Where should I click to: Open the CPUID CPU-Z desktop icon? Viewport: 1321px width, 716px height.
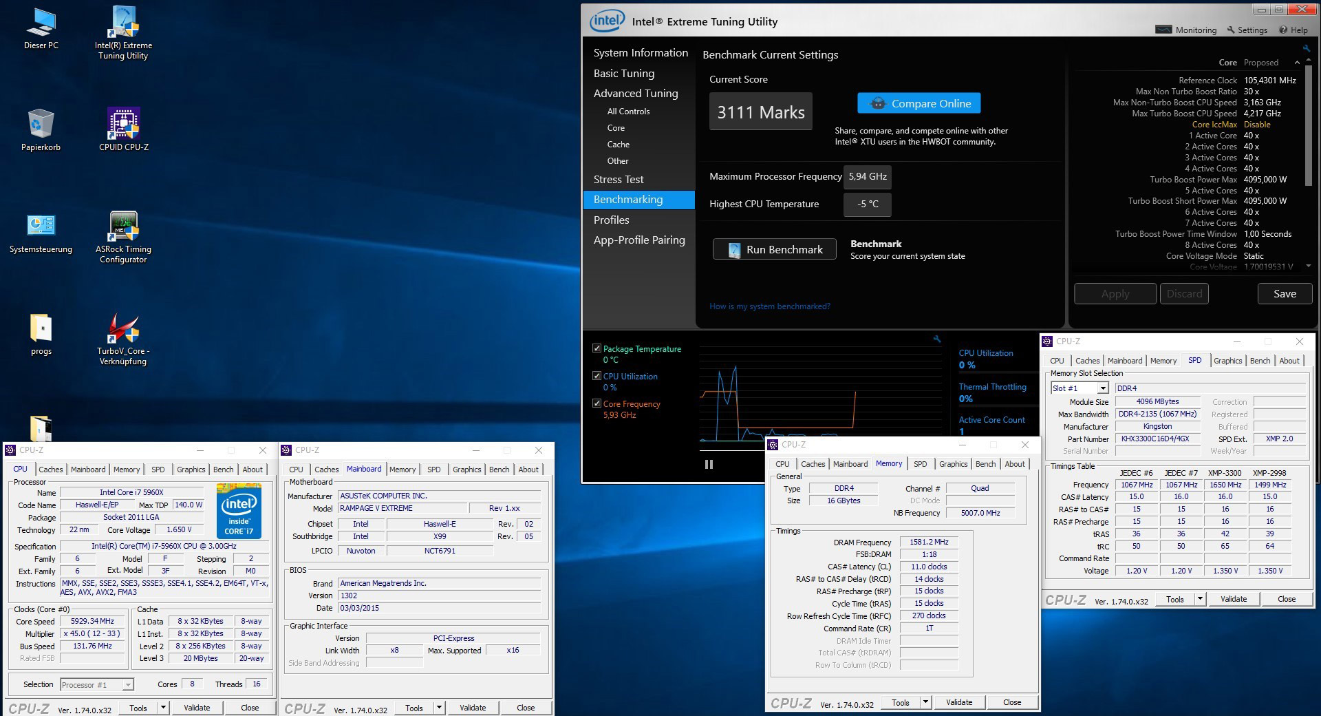pos(124,125)
